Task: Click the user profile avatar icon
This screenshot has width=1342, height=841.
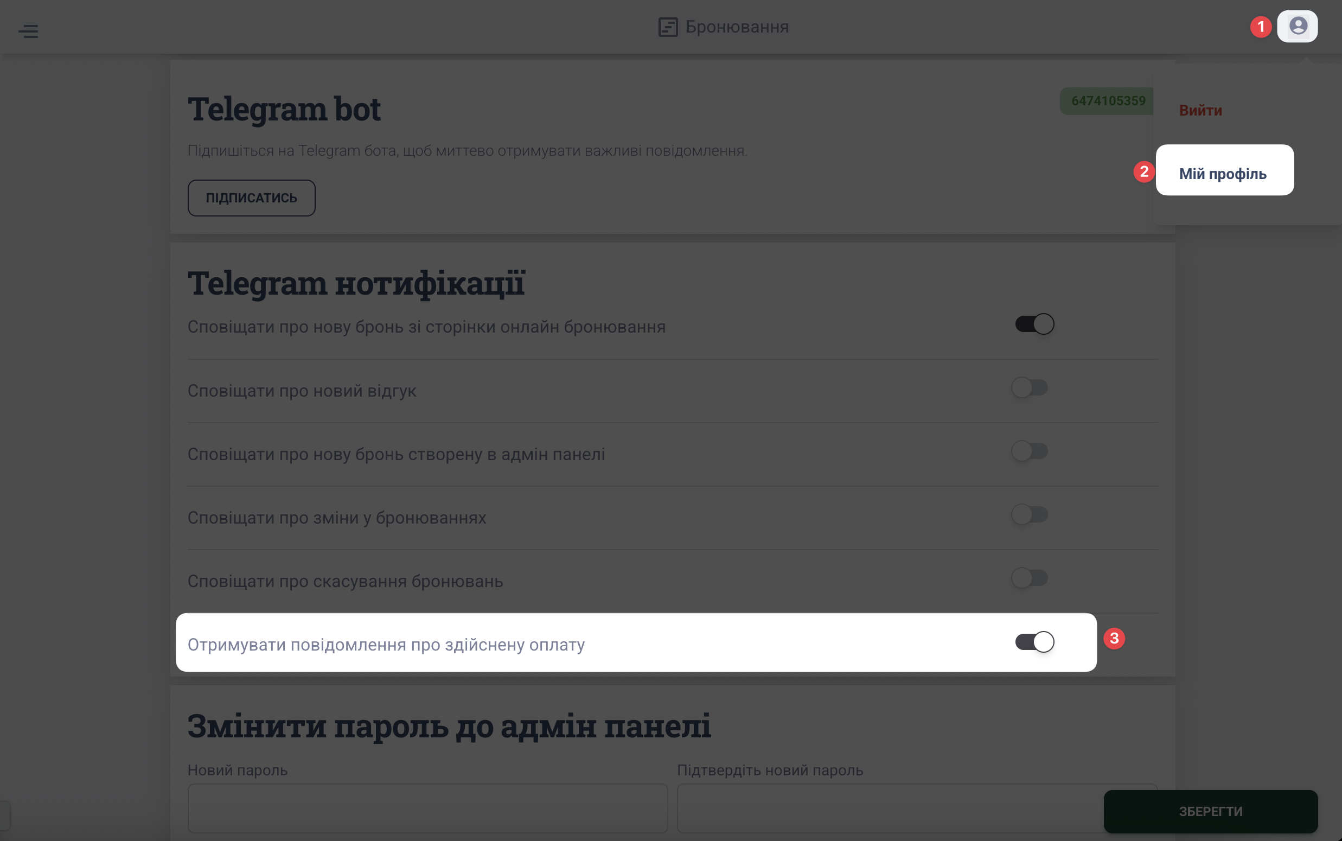Action: pos(1298,26)
